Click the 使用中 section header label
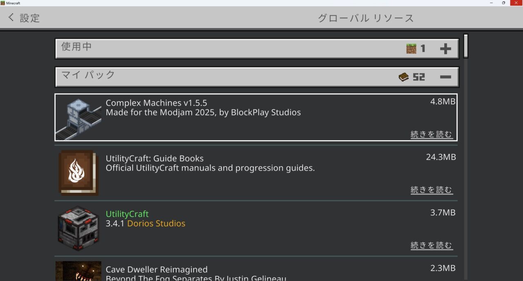 click(76, 47)
